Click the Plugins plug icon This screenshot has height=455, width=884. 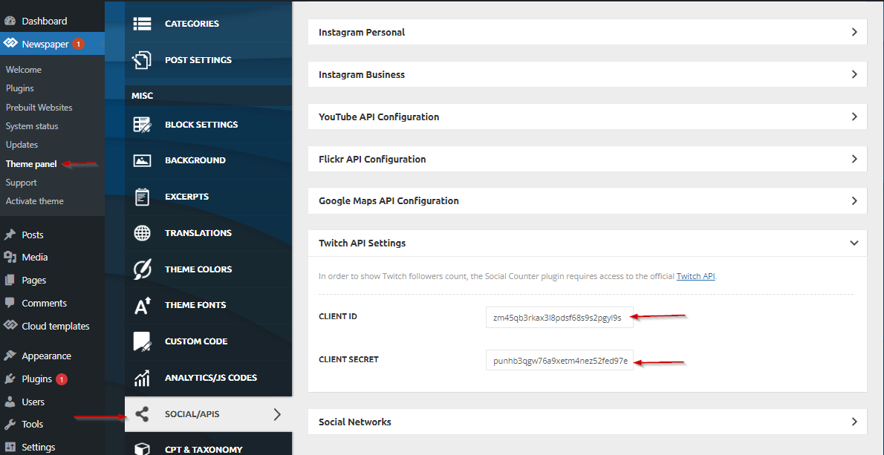tap(10, 379)
